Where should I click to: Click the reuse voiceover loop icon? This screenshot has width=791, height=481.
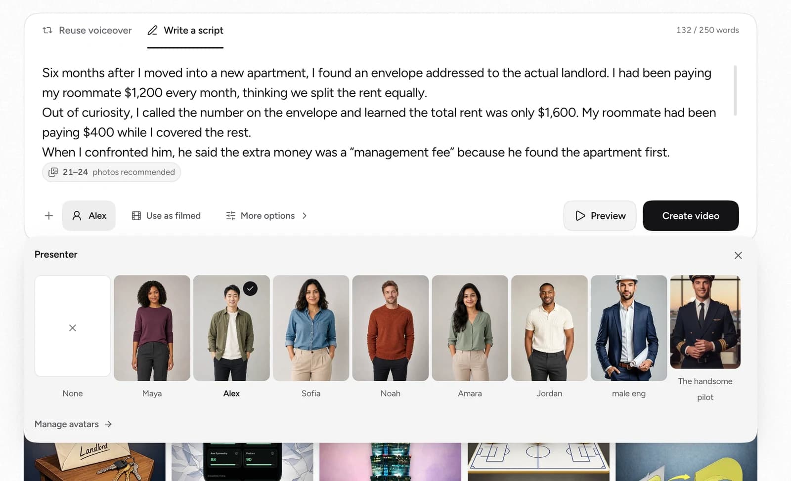(47, 30)
